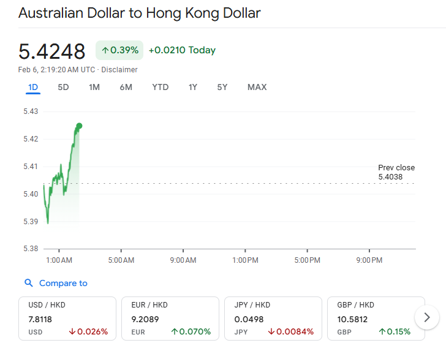
Task: Switch to the 5D time range
Action: (x=63, y=87)
